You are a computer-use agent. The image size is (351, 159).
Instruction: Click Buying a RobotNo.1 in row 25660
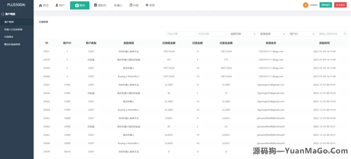click(129, 143)
